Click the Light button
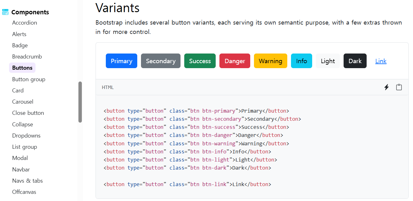This screenshot has height=201, width=413. click(x=328, y=61)
